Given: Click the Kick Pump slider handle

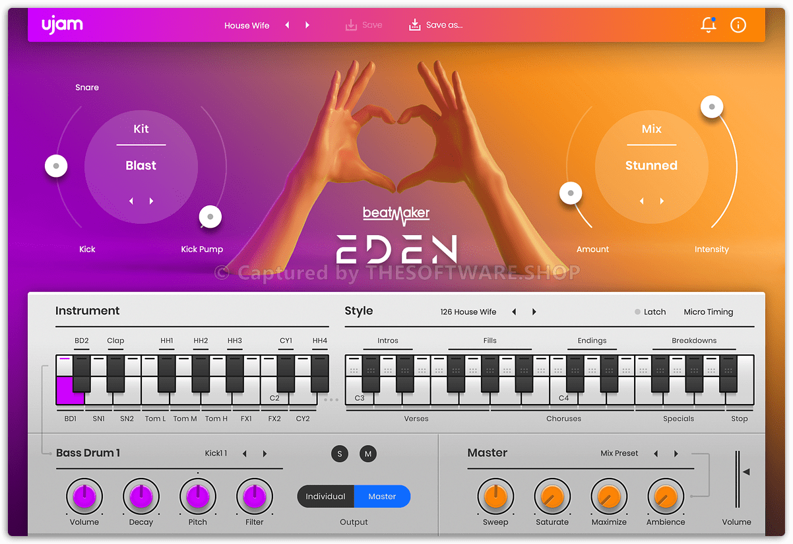Looking at the screenshot, I should point(210,216).
